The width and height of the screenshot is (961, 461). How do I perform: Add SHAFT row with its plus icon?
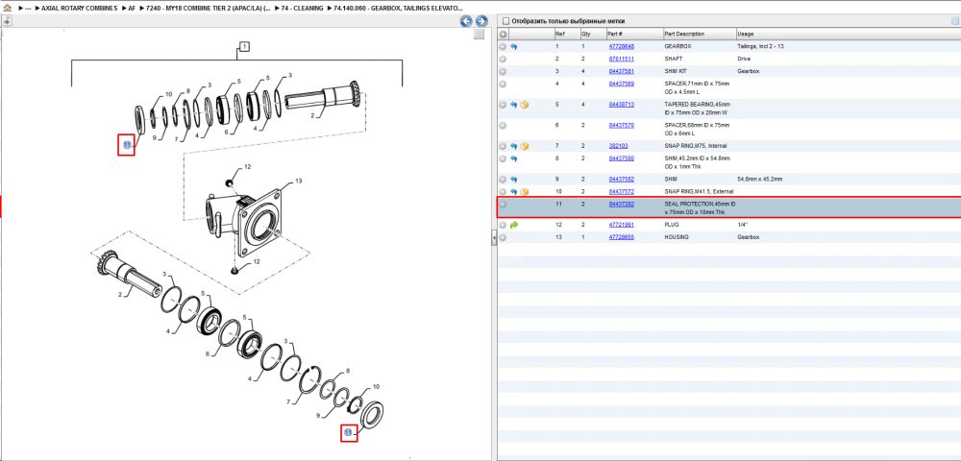click(503, 59)
